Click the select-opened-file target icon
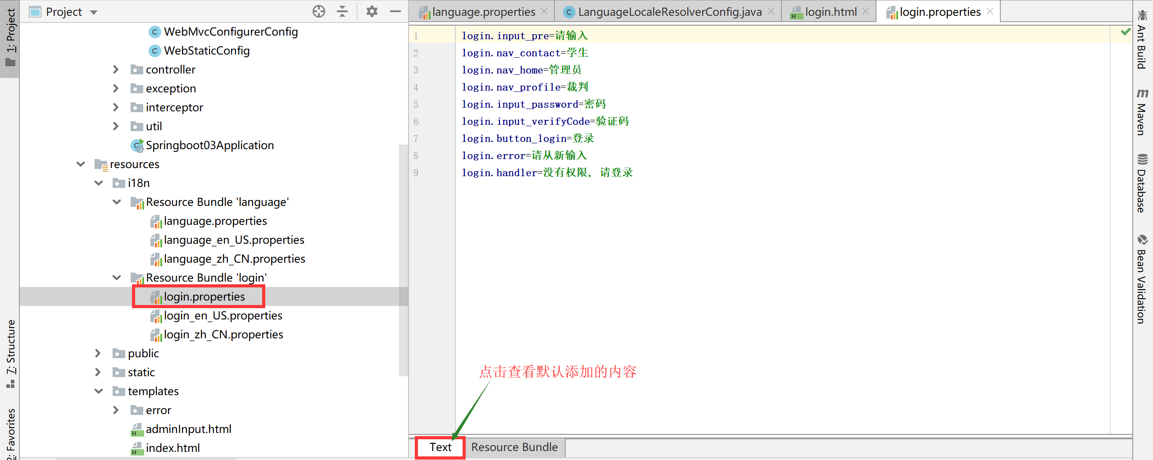1153x460 pixels. [319, 11]
